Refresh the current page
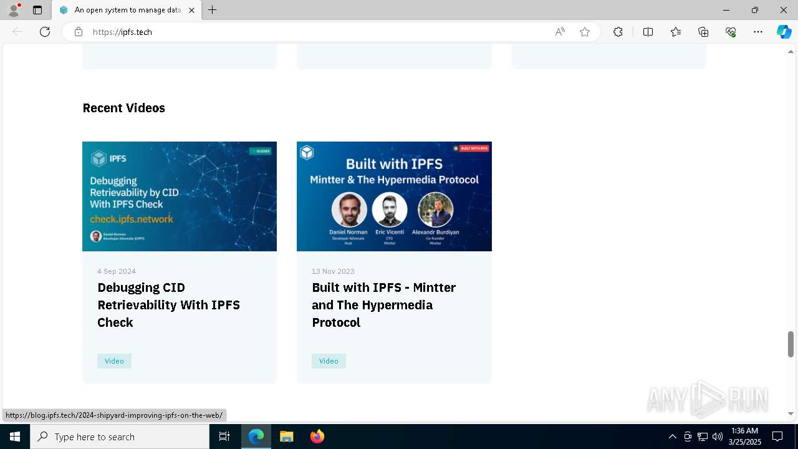Screen dimensions: 798x449 click(45, 32)
